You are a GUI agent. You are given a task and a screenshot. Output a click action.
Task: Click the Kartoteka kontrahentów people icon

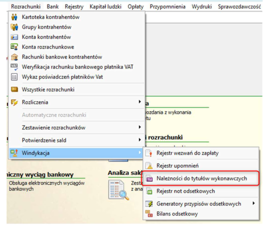point(14,17)
